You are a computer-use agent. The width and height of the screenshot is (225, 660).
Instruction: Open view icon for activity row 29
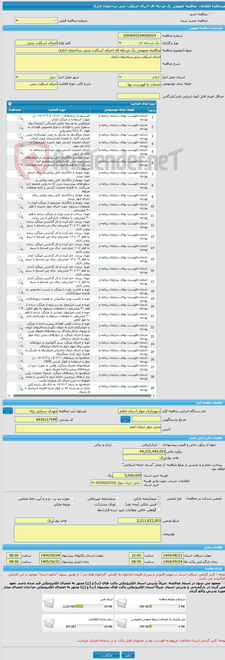20,388
